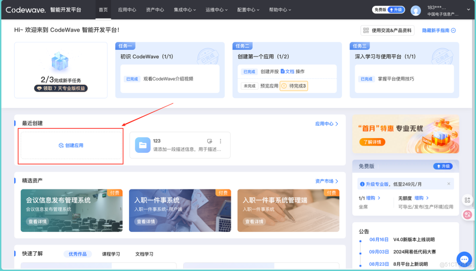
Task: Open the app preview icon on card 123
Action: coord(209,141)
